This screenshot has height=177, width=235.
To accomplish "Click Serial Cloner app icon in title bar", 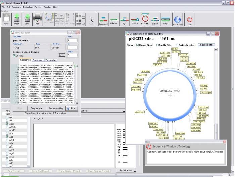I will tap(2, 3).
